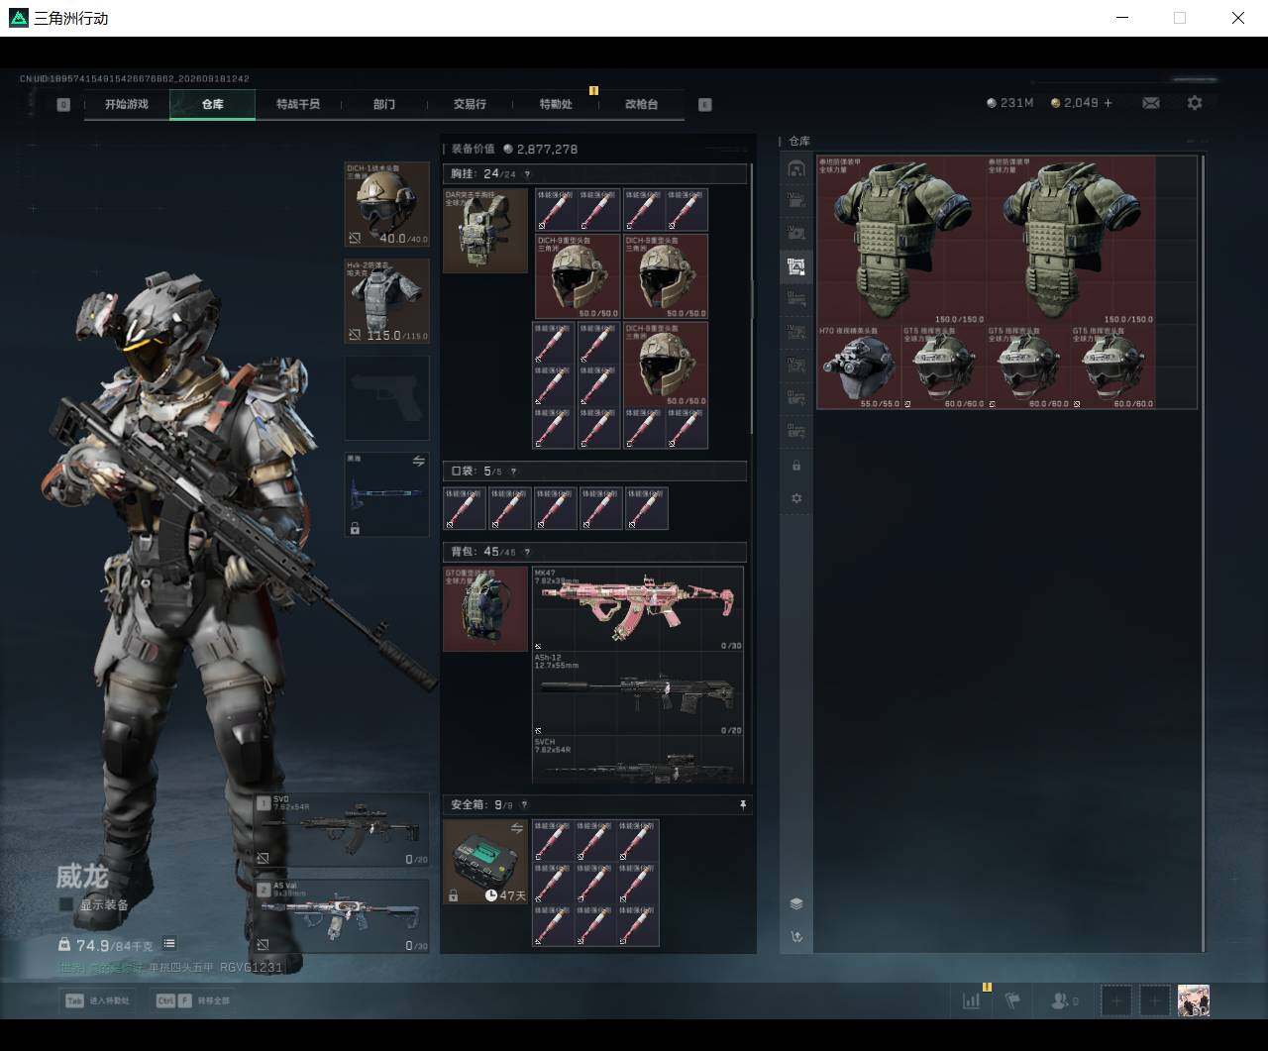The width and height of the screenshot is (1268, 1051).
Task: Click the help icon beside 口袋
Action: pyautogui.click(x=513, y=472)
